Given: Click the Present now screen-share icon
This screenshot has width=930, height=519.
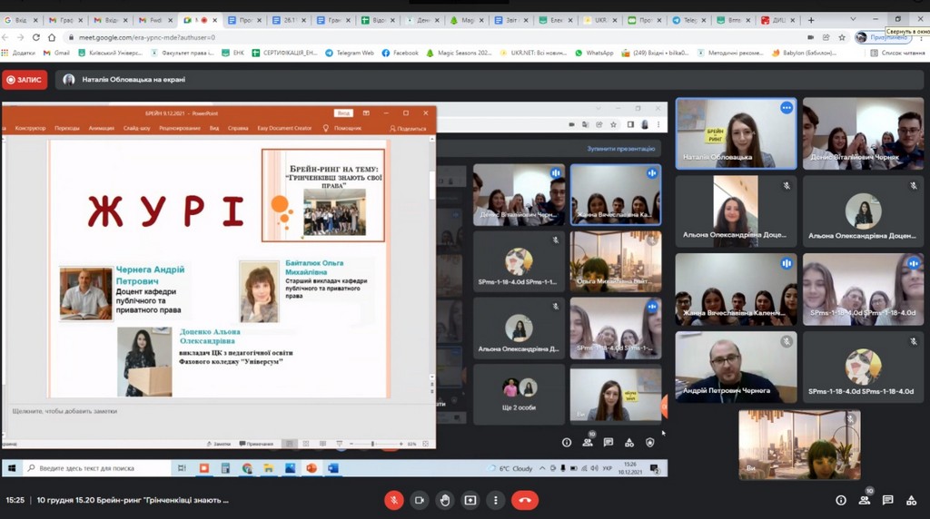Looking at the screenshot, I should 470,500.
